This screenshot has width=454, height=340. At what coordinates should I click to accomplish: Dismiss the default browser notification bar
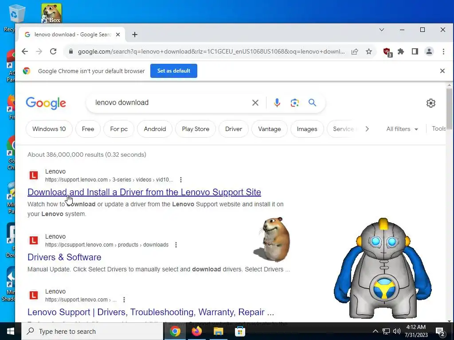coord(442,71)
